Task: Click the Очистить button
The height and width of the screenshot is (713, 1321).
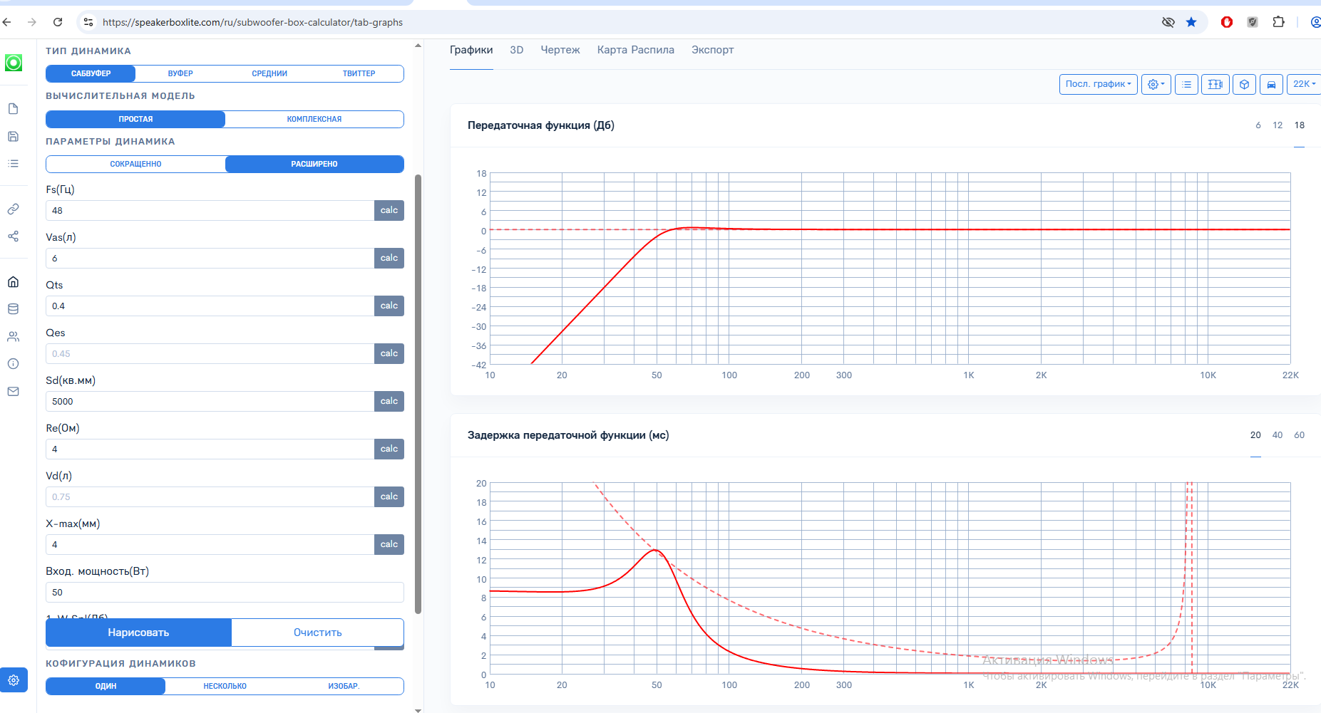Action: [318, 633]
